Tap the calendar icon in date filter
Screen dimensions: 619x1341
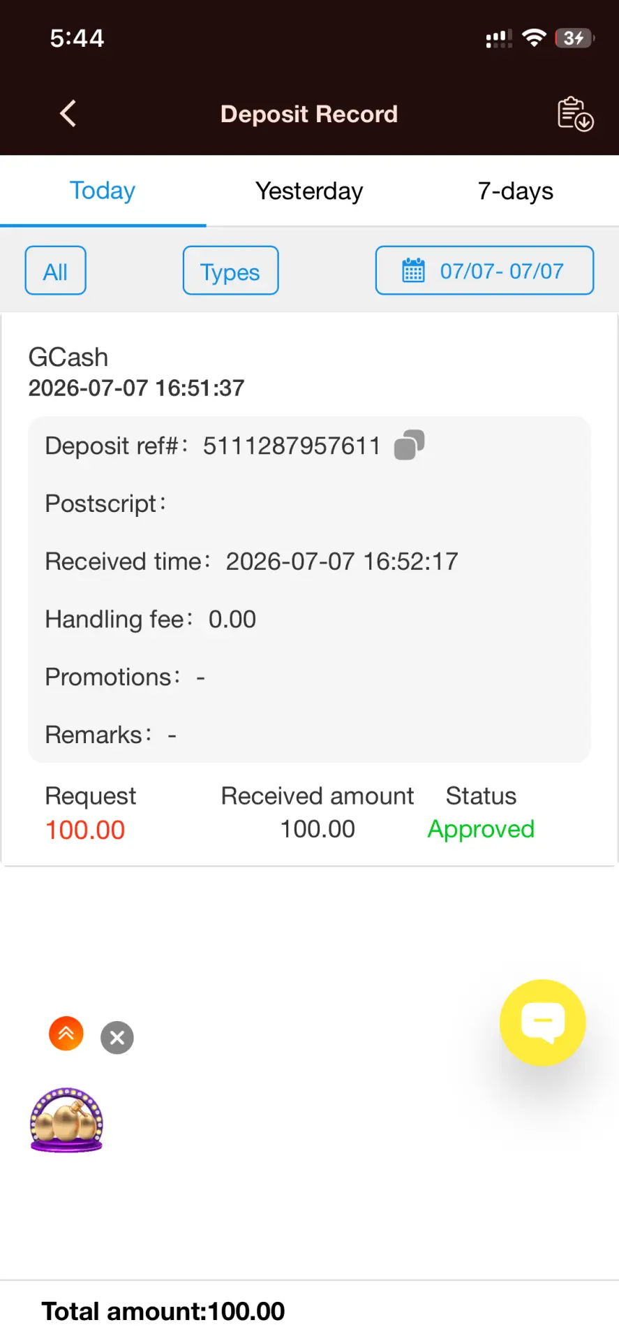pos(413,270)
